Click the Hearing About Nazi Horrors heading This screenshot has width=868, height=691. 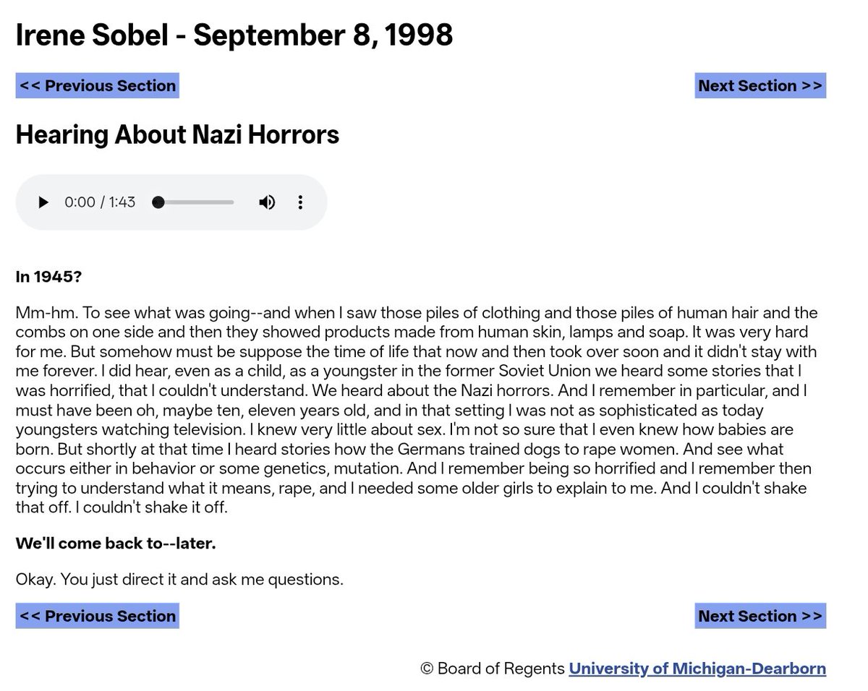coord(177,134)
